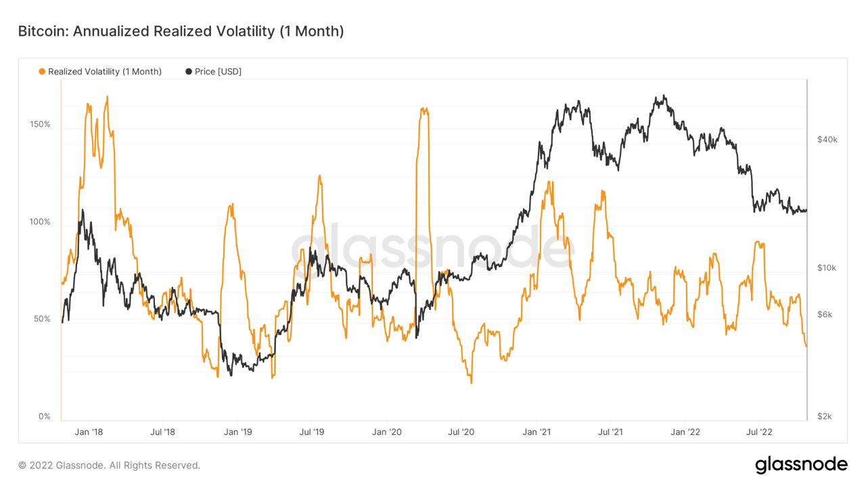The image size is (866, 487).
Task: Click the 150% volatility axis label
Action: pos(40,124)
